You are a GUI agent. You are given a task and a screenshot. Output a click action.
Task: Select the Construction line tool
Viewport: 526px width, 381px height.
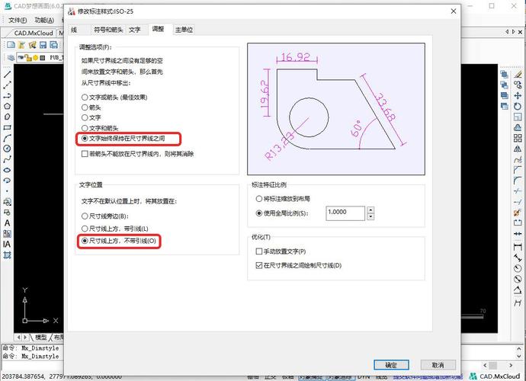pyautogui.click(x=7, y=85)
